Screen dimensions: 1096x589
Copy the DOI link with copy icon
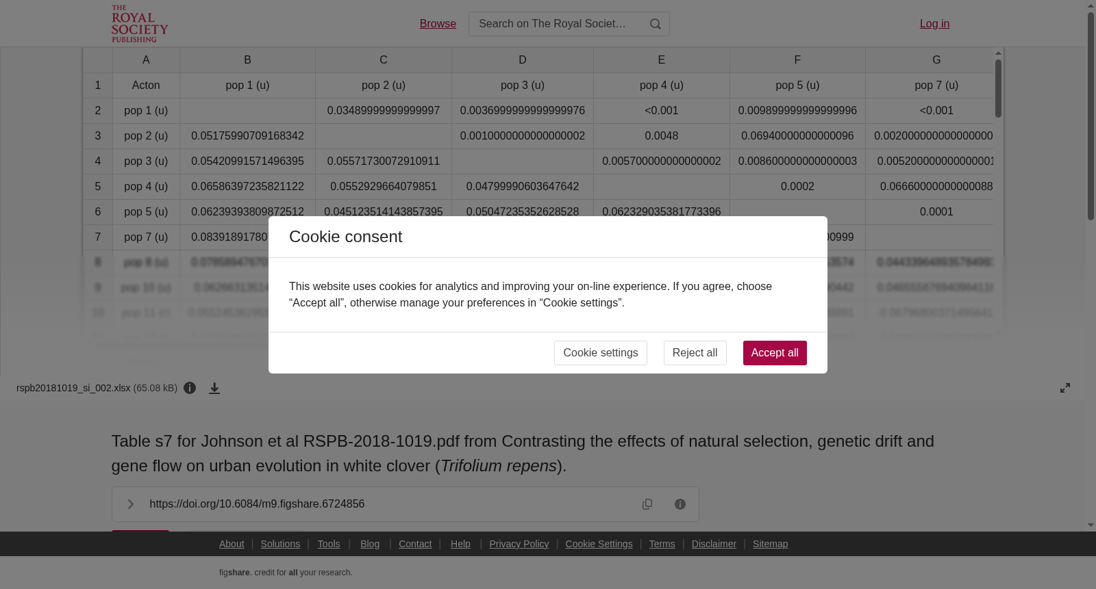(x=647, y=504)
